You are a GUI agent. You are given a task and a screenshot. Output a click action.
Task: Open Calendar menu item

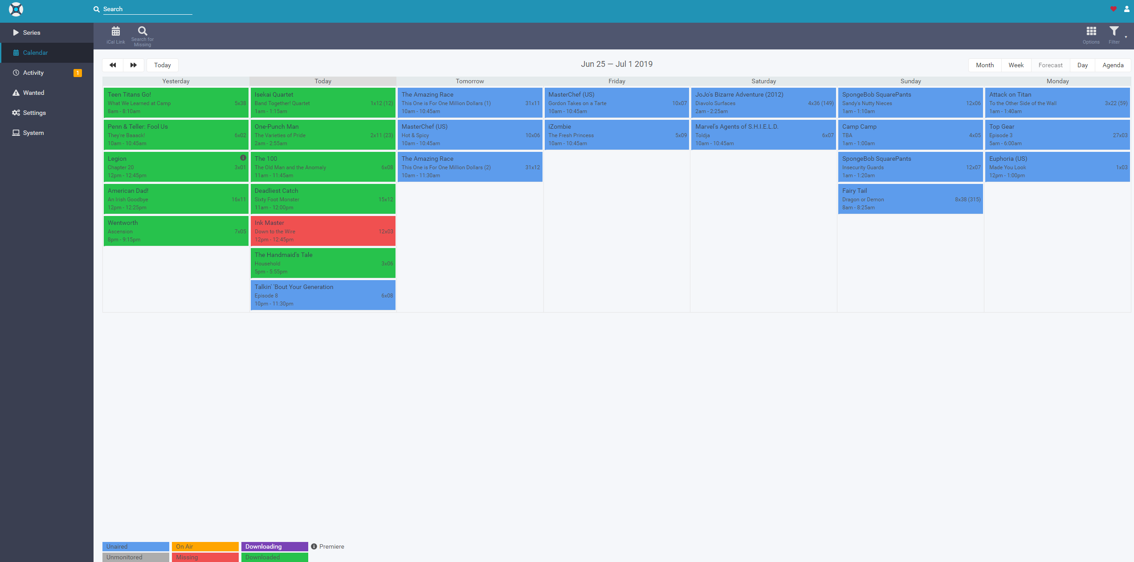(x=47, y=53)
